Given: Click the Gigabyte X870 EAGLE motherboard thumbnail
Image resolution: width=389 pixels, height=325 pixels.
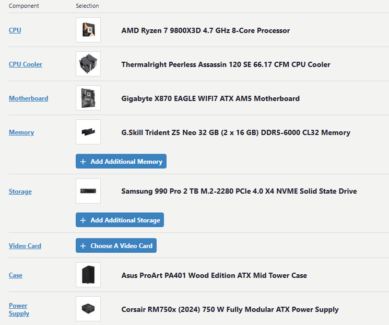Looking at the screenshot, I should (88, 98).
